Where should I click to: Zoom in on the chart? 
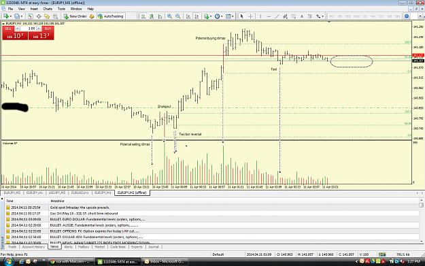point(170,16)
